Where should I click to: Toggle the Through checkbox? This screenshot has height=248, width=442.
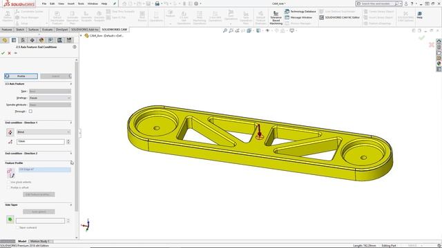point(30,112)
